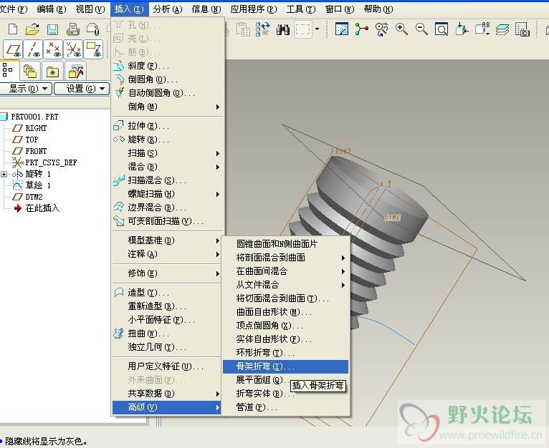Select 骨架折弯 spinal bend in submenu

[286, 366]
